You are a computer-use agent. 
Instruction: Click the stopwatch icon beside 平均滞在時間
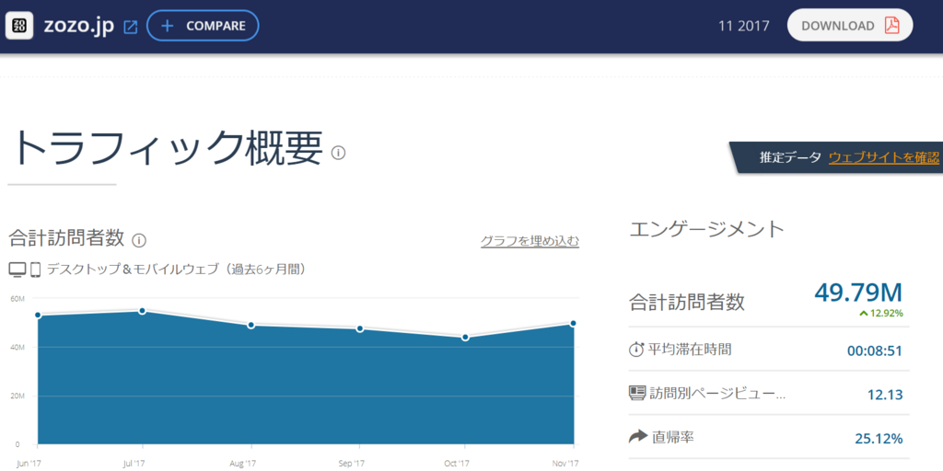(636, 350)
